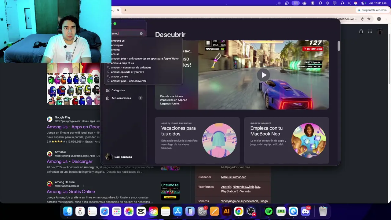Open Launchpad from the dock
The width and height of the screenshot is (391, 220).
coord(117,211)
